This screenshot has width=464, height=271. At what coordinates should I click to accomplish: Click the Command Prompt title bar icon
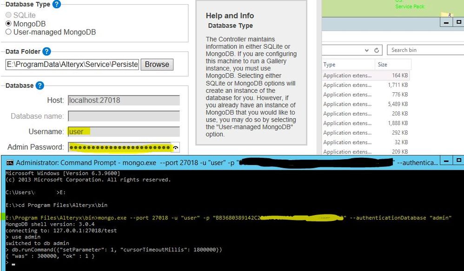[10, 163]
